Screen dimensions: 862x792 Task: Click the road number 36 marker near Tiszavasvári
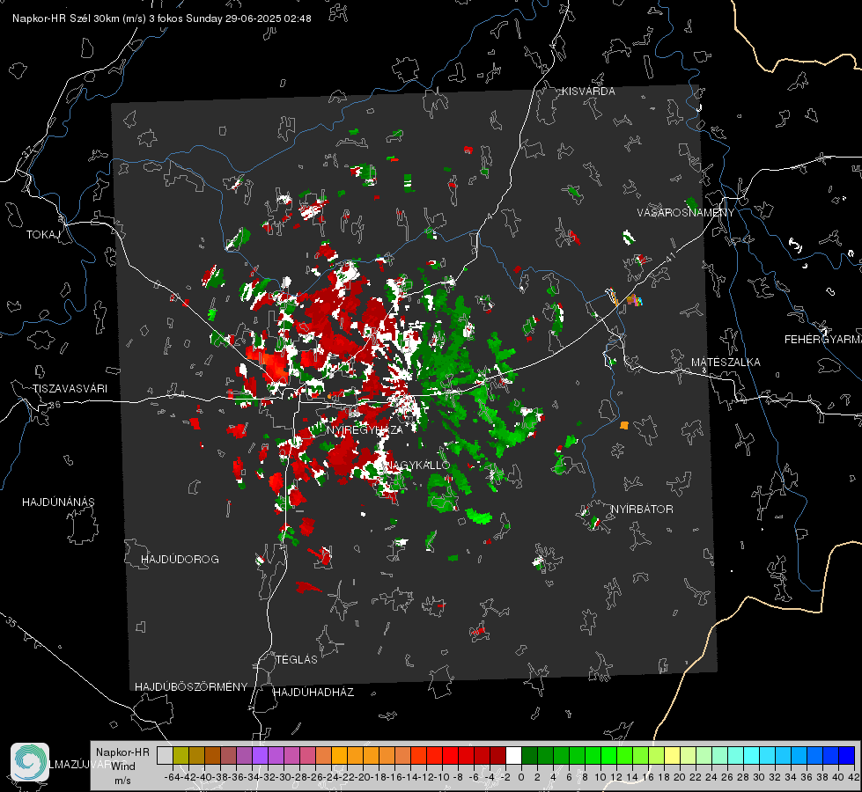pos(55,405)
